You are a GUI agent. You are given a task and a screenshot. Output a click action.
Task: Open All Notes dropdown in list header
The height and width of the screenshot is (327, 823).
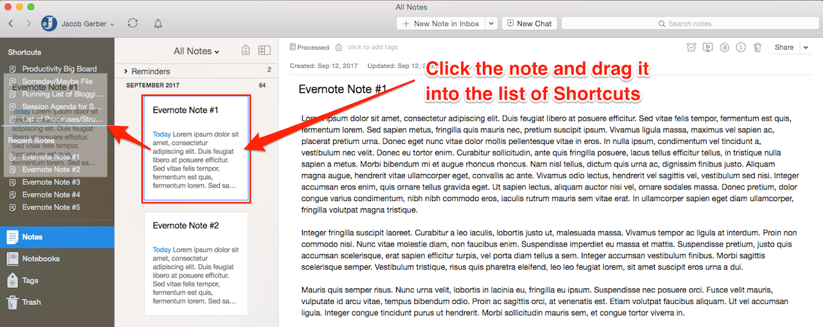click(196, 51)
